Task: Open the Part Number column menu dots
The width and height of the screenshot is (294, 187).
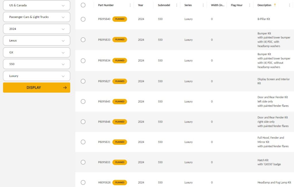Action: [x=130, y=5]
